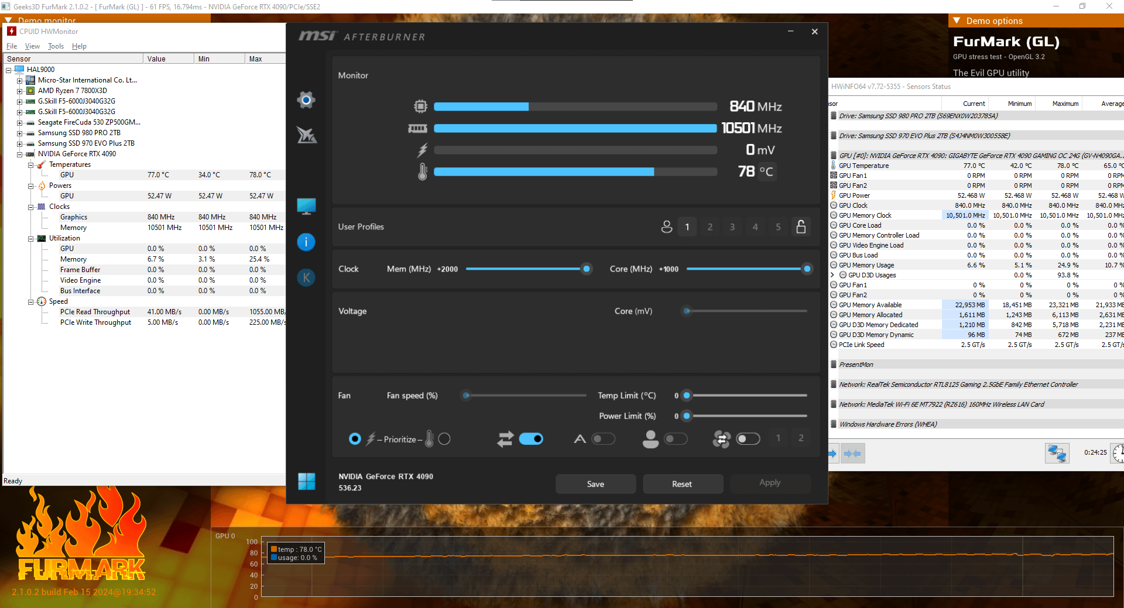The image size is (1124, 608).
Task: Adjust the Mem (MHz) clock slider handle
Action: pos(586,269)
